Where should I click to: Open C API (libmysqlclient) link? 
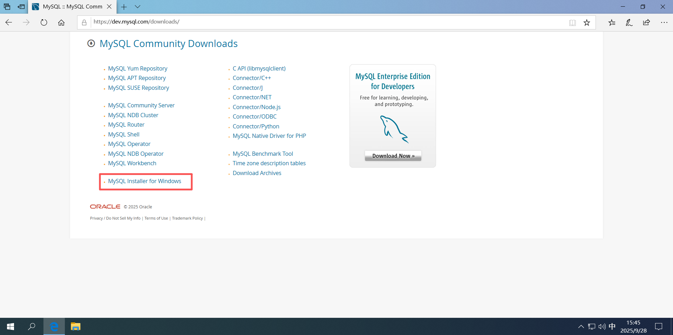259,68
